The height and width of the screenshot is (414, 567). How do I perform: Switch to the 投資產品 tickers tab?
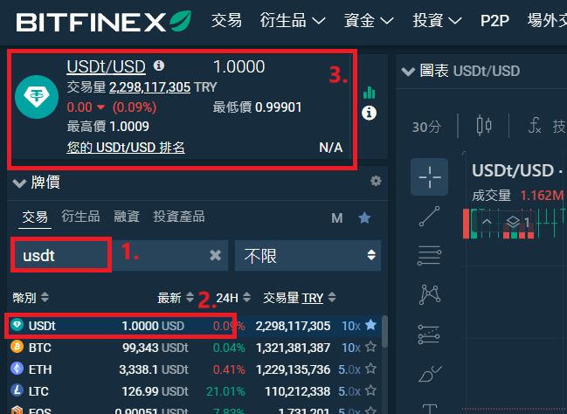coord(179,217)
